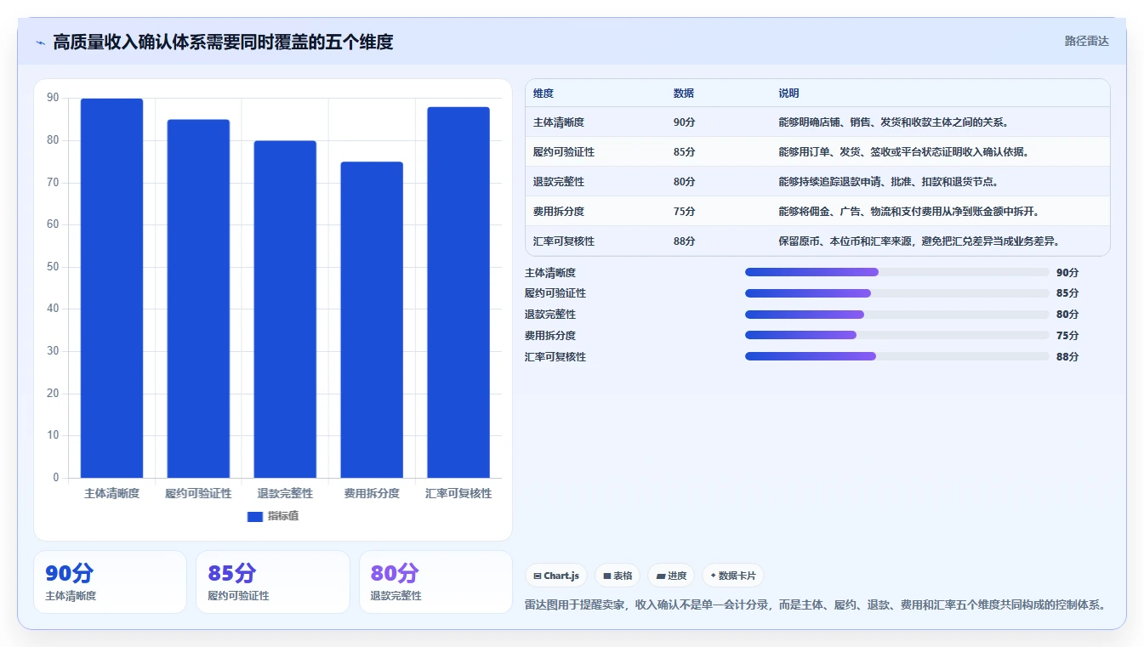This screenshot has height=647, width=1144.
Task: Click the 费用拆分度 progress bar
Action: [897, 335]
